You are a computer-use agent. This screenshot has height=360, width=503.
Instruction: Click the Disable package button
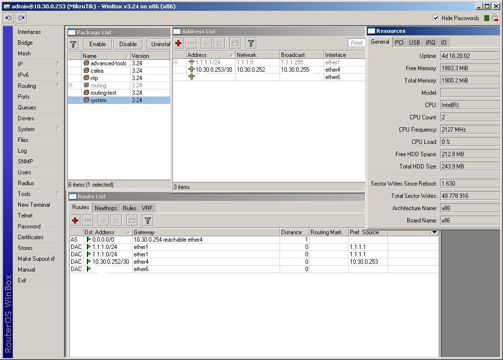tap(128, 44)
